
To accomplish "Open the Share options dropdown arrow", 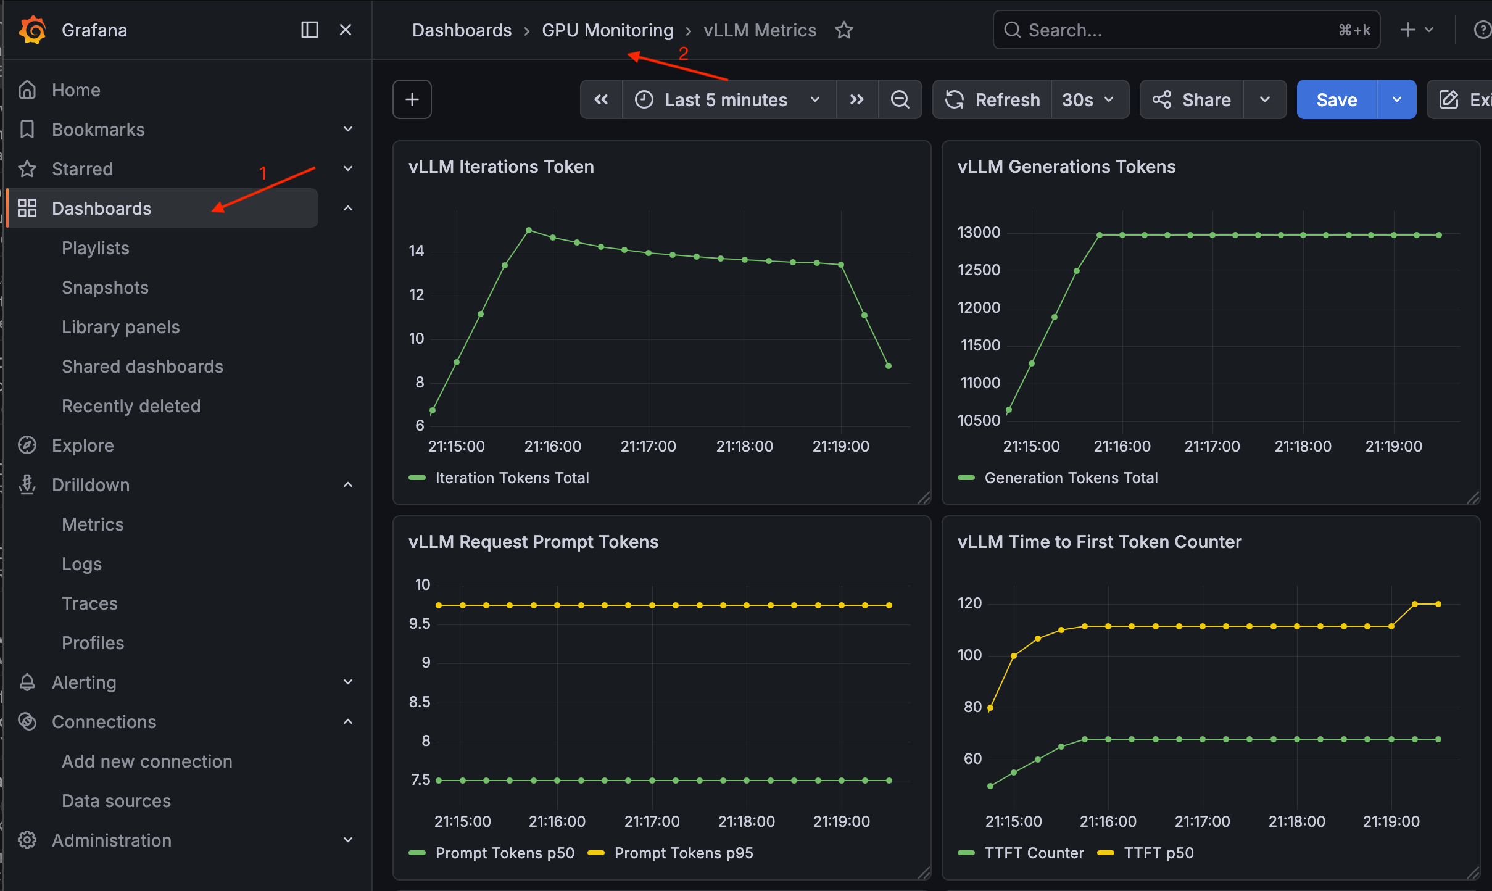I will coord(1265,99).
